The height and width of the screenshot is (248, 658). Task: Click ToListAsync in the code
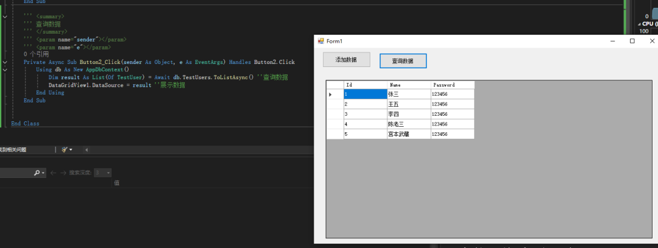point(232,77)
